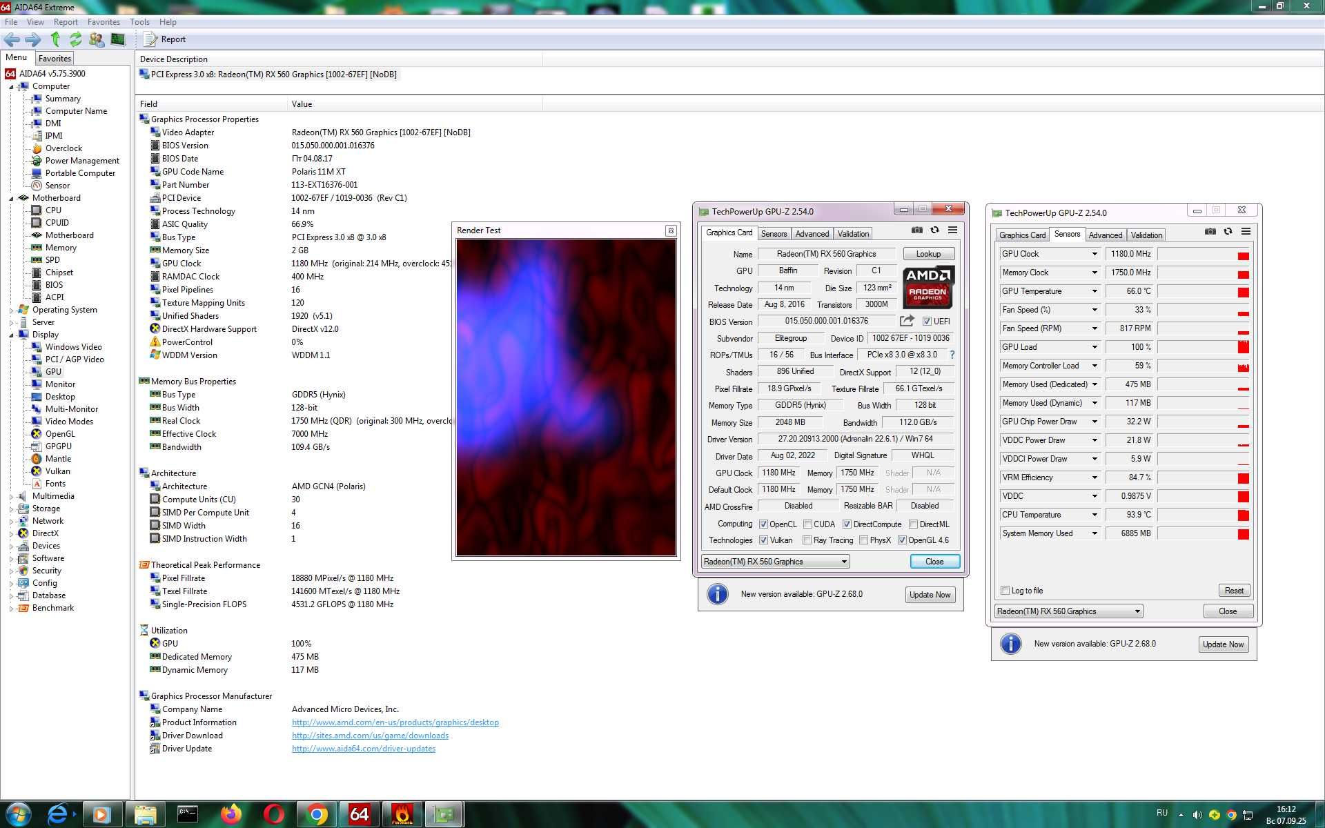Open the File menu

click(x=11, y=22)
